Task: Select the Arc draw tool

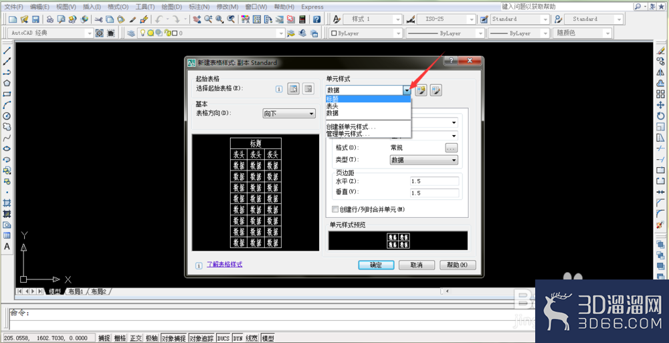Action: point(7,105)
